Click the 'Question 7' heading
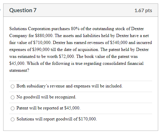Viewport: 166px width, 132px height. point(23,10)
